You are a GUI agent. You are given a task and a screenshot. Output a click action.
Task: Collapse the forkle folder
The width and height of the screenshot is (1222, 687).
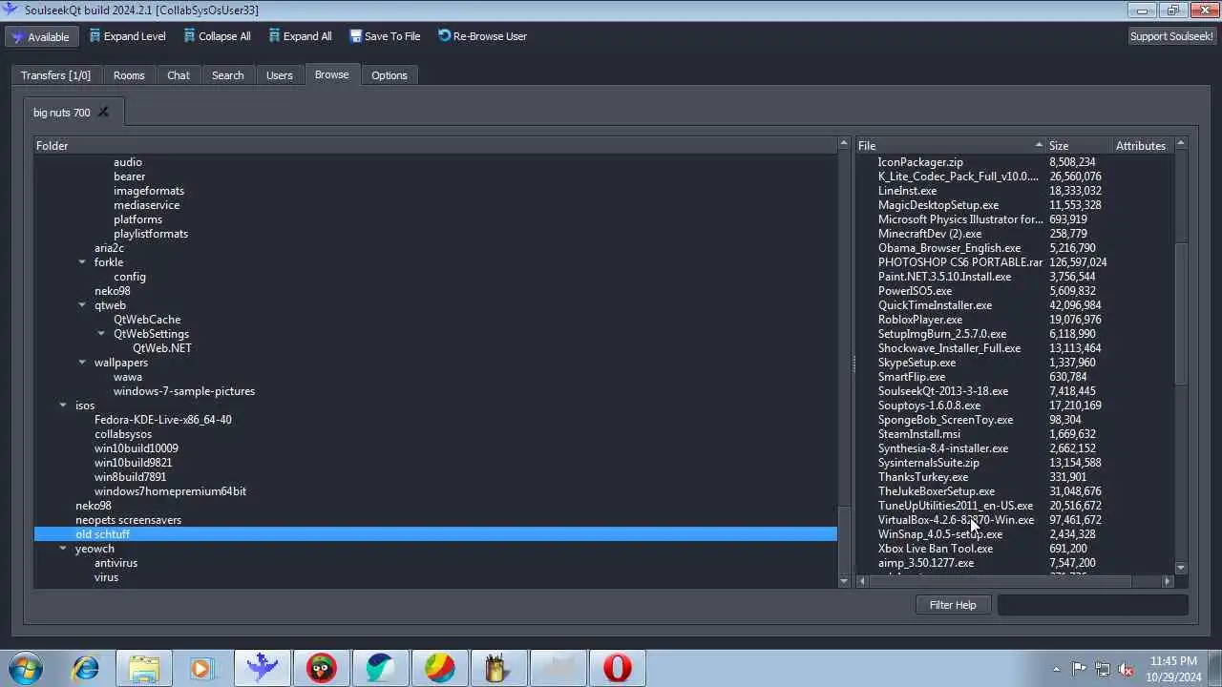click(82, 262)
